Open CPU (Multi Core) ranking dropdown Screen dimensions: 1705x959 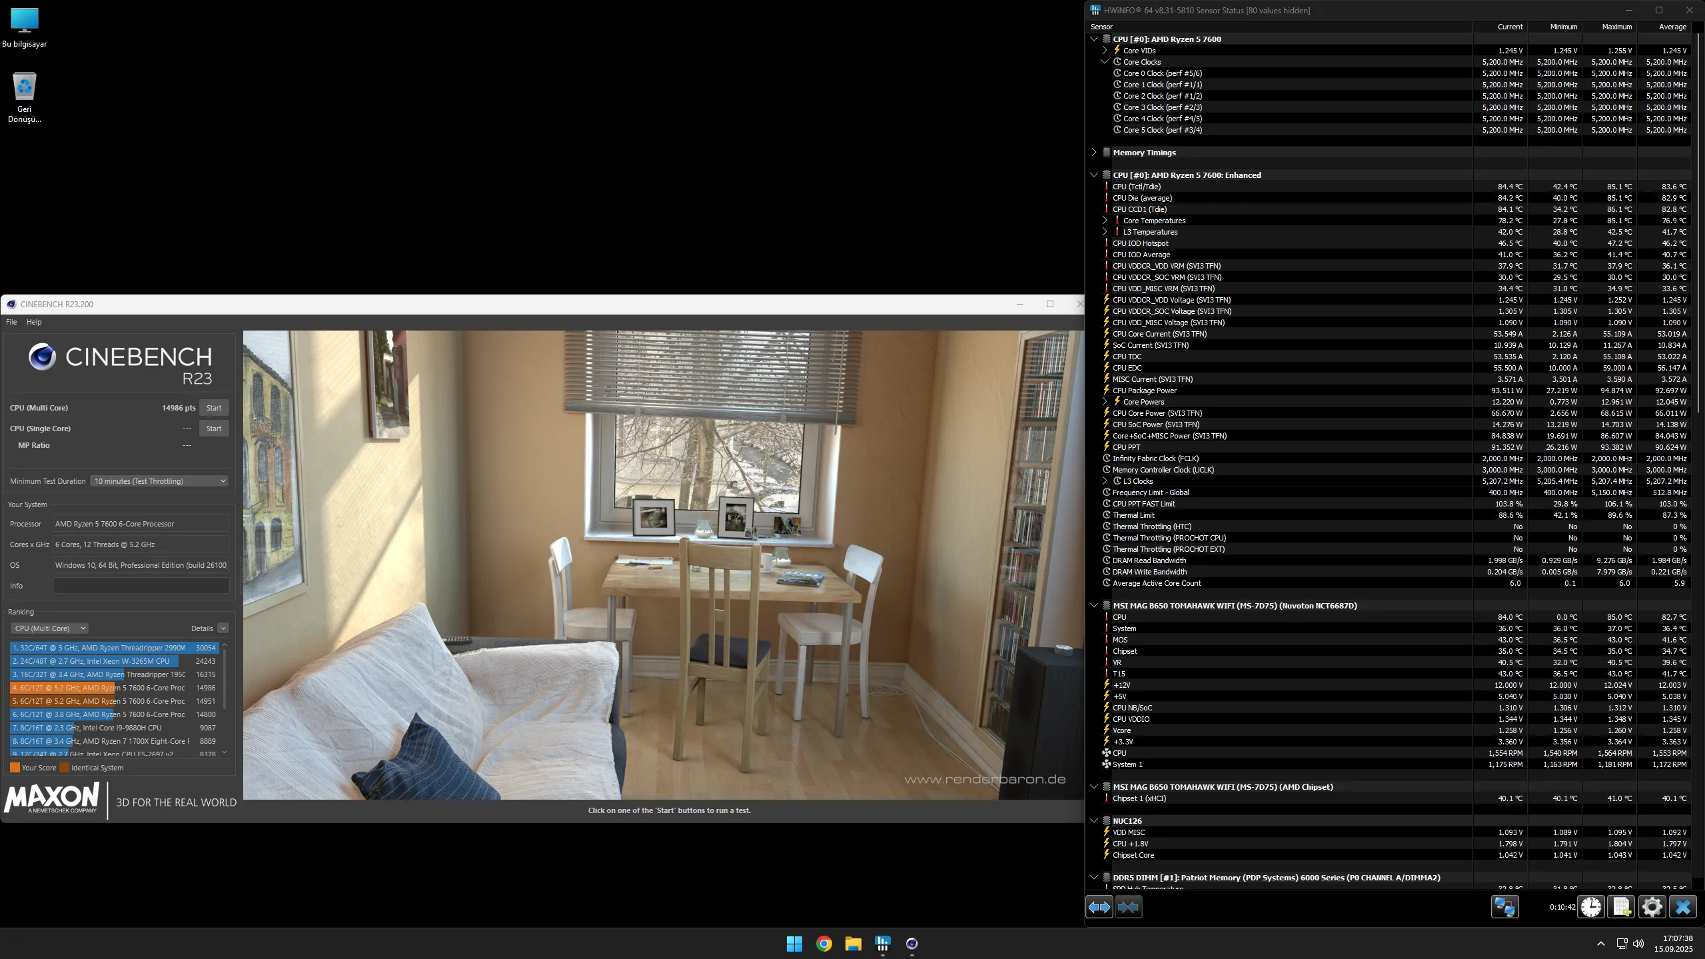click(x=50, y=628)
